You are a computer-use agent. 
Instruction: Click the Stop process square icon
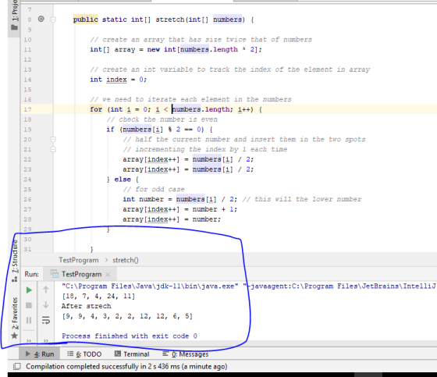[x=29, y=305]
